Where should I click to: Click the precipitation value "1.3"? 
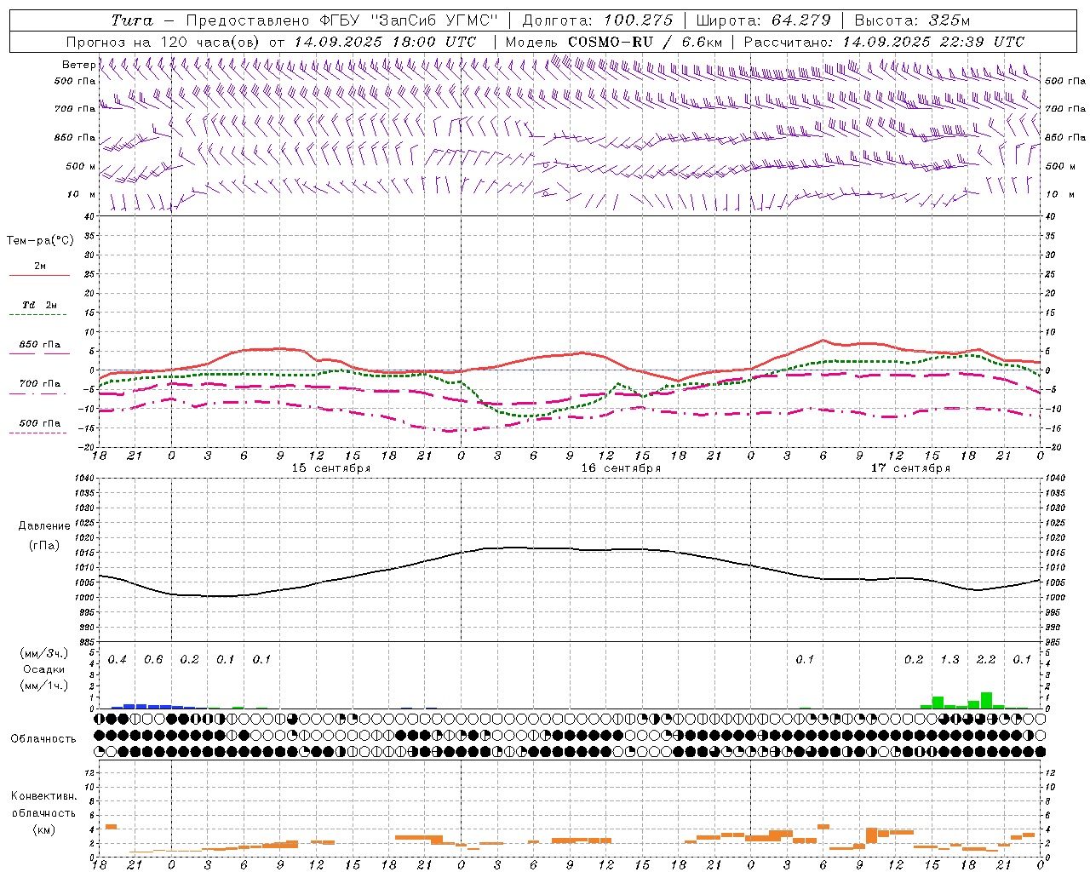coord(949,660)
